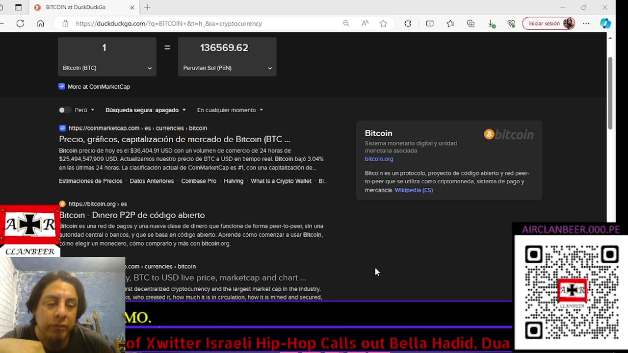This screenshot has height=353, width=628.
Task: Go to browser home page
Action: (x=41, y=24)
